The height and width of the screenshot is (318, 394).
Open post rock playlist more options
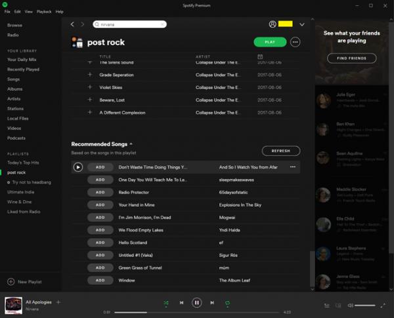point(295,42)
